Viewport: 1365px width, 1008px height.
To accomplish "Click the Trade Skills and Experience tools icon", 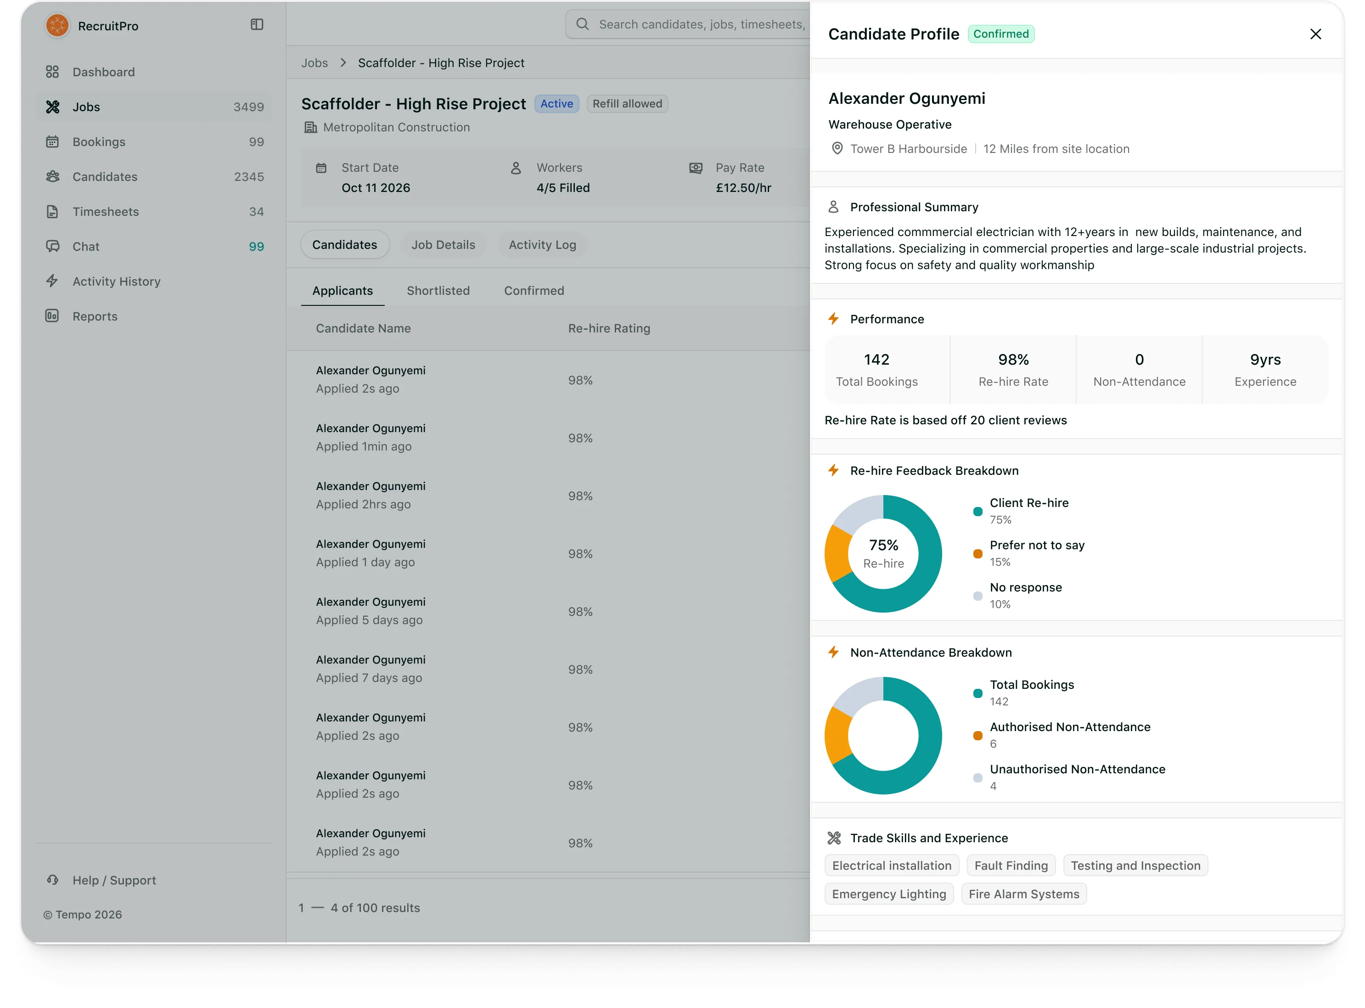I will [834, 838].
